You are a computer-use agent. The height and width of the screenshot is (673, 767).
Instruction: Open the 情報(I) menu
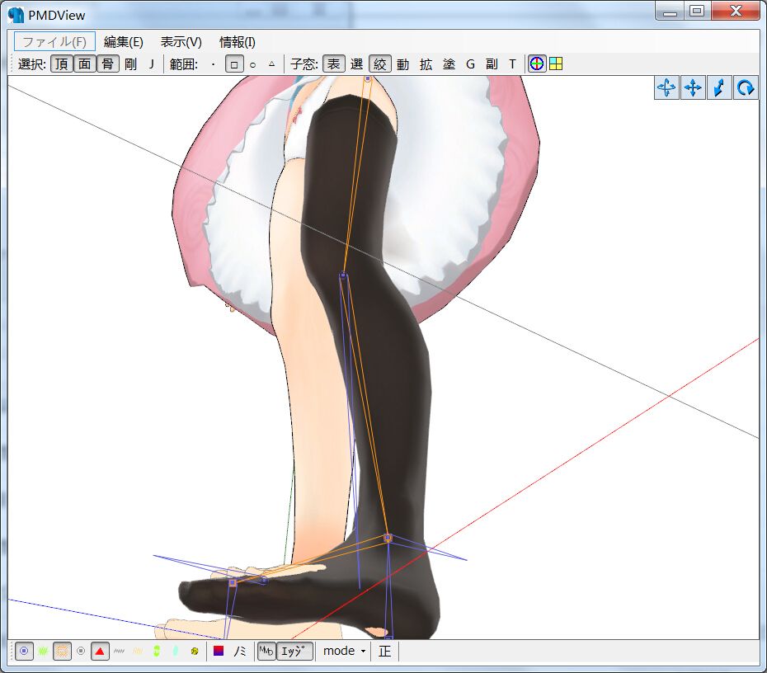[237, 42]
